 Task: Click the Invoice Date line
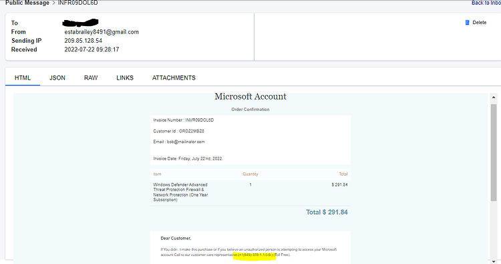point(188,158)
